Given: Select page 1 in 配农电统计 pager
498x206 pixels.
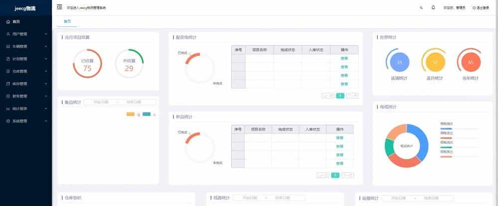Looking at the screenshot, I should [340, 96].
